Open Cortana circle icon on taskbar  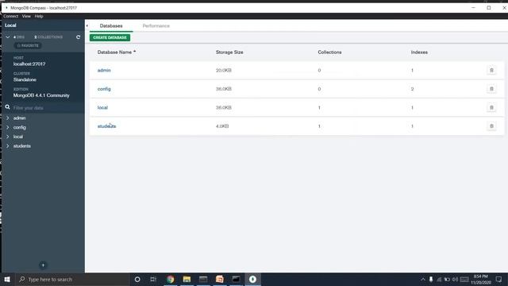[x=137, y=279]
